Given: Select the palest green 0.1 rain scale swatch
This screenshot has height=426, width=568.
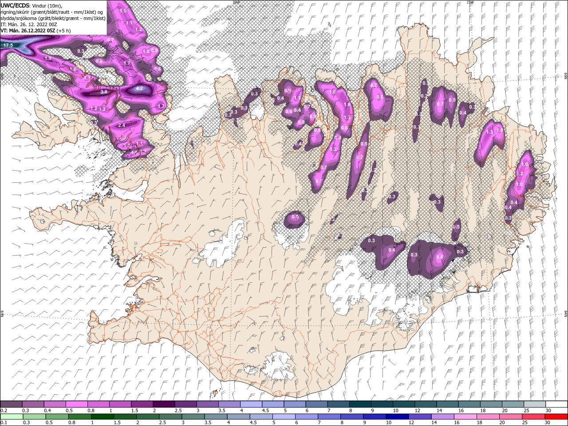Looking at the screenshot, I should coord(12,417).
